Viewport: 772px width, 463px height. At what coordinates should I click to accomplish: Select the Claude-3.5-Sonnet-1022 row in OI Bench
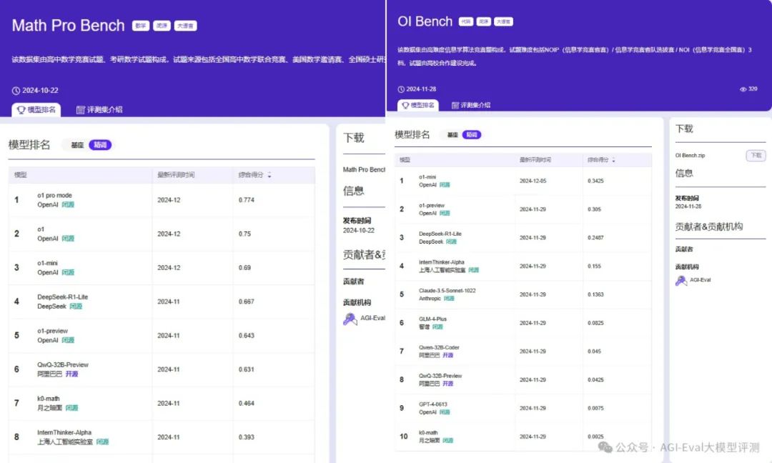[523, 294]
